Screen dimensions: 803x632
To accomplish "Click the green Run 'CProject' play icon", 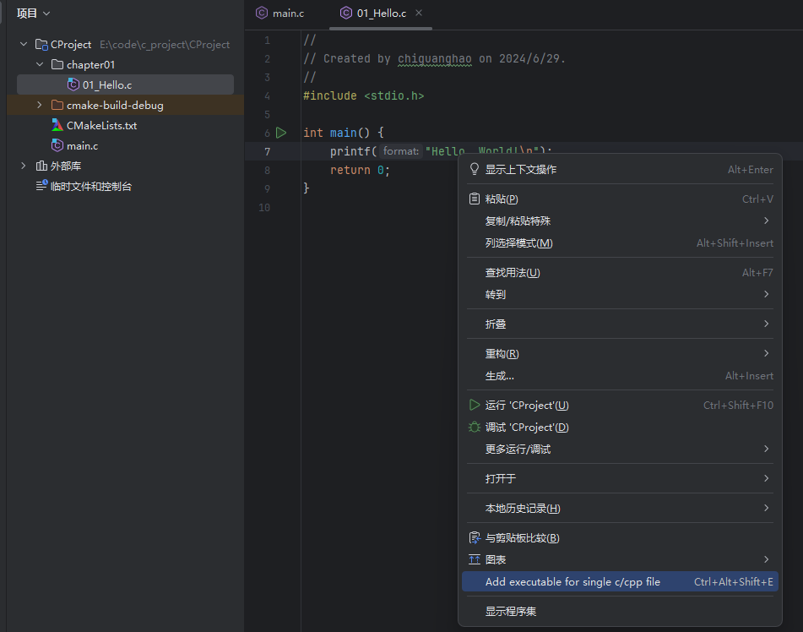I will [x=474, y=406].
